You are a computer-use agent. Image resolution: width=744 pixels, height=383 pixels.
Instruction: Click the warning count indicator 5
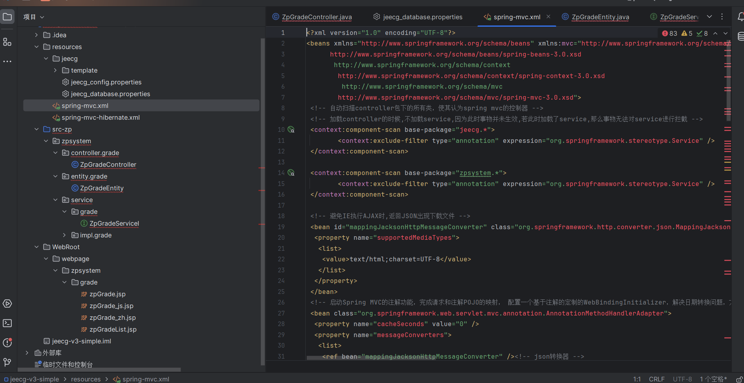(x=687, y=33)
